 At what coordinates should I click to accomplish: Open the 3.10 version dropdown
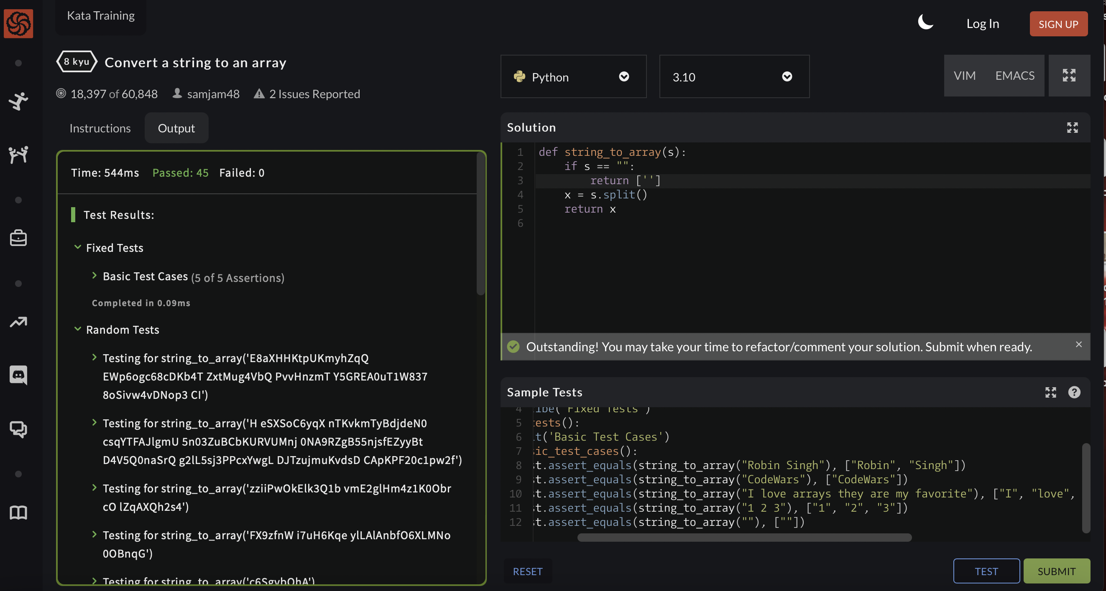tap(734, 77)
